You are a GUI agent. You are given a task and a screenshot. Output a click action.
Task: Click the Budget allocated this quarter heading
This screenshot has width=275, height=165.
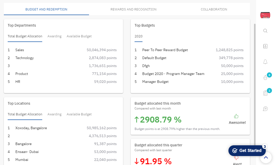pyautogui.click(x=158, y=145)
